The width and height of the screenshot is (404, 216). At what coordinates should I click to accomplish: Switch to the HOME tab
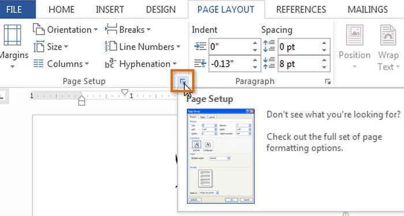(61, 10)
